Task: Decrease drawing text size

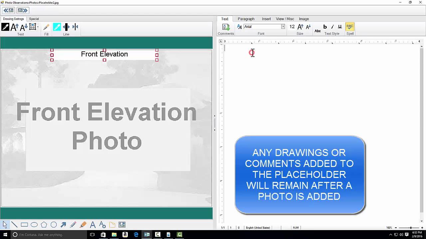Action: pyautogui.click(x=23, y=27)
